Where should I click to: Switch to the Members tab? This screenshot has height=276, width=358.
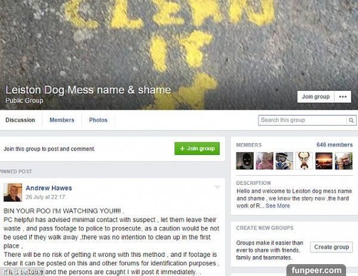click(x=62, y=120)
